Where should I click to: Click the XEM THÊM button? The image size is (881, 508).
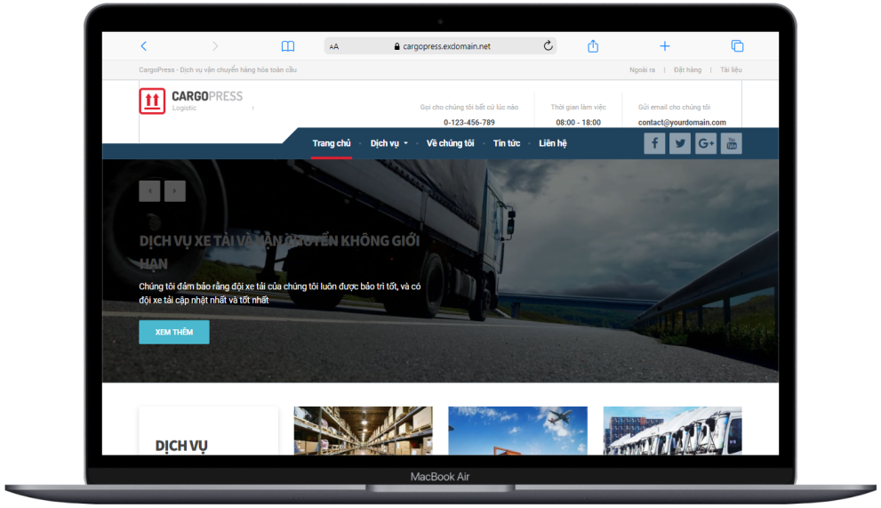pyautogui.click(x=174, y=333)
